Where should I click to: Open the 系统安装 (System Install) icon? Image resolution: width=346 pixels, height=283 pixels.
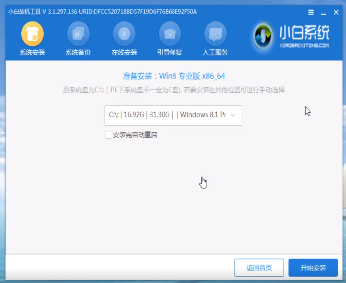tap(32, 34)
